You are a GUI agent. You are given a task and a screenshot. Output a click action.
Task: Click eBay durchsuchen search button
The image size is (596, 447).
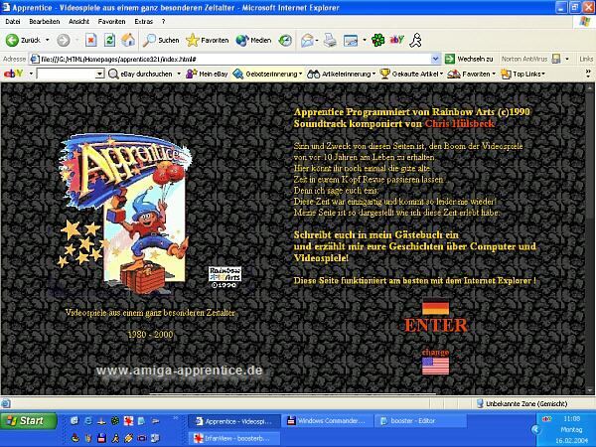(x=140, y=74)
